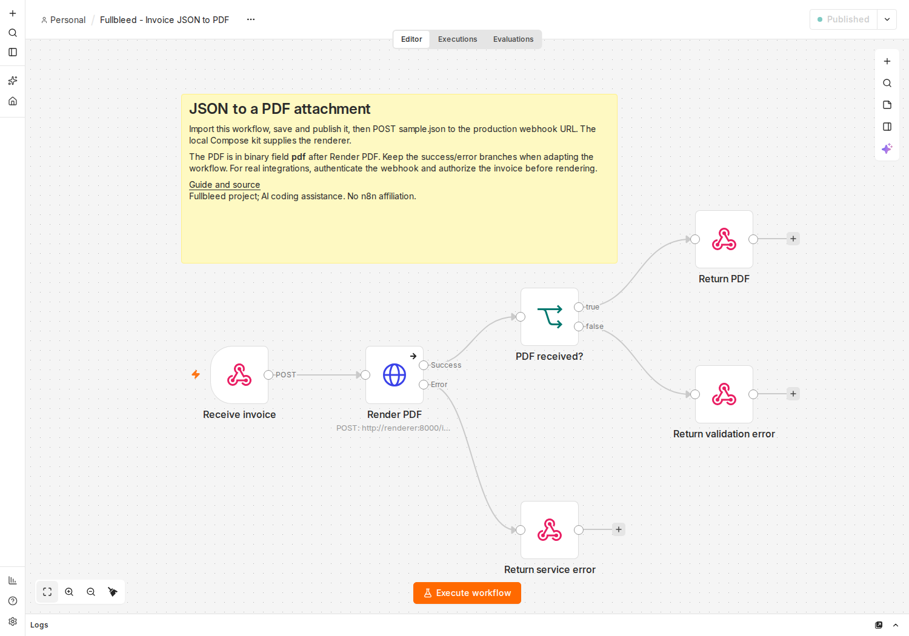The image size is (909, 636).
Task: Open the side panel icon on the canvas toolbar
Action: (x=887, y=127)
